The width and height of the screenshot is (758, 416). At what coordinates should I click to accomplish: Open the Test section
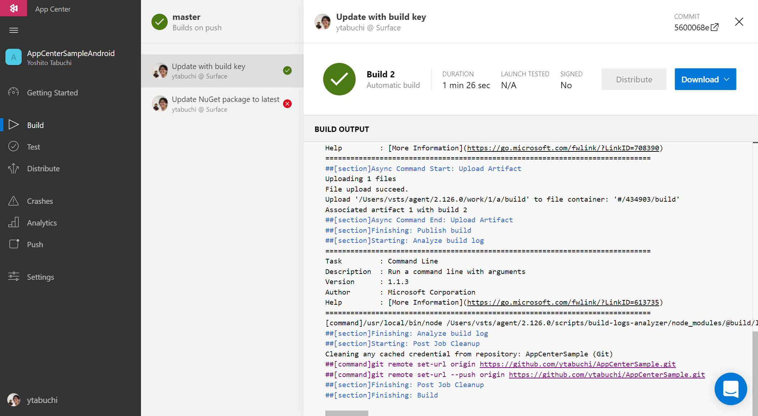click(x=33, y=147)
